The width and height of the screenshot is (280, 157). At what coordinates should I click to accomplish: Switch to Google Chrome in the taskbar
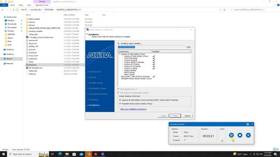tap(88, 154)
